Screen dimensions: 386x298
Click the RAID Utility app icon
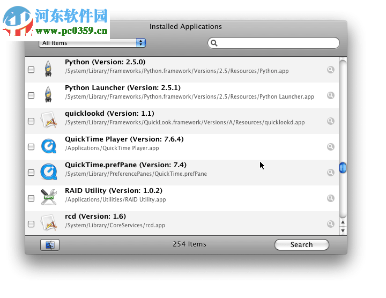pos(49,197)
